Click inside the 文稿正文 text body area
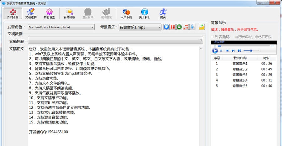This screenshot has width=282, height=146. (x=114, y=96)
